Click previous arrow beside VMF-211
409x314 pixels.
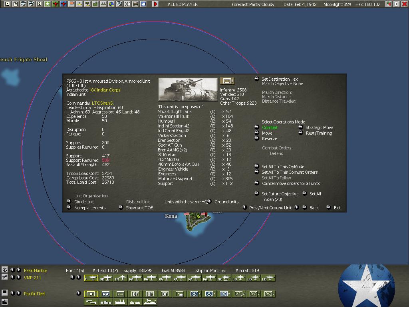coord(12,277)
